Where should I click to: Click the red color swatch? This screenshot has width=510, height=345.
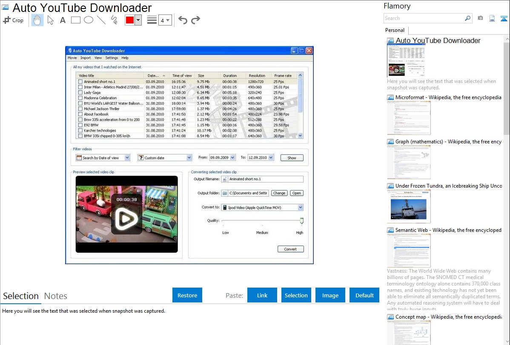pyautogui.click(x=130, y=20)
